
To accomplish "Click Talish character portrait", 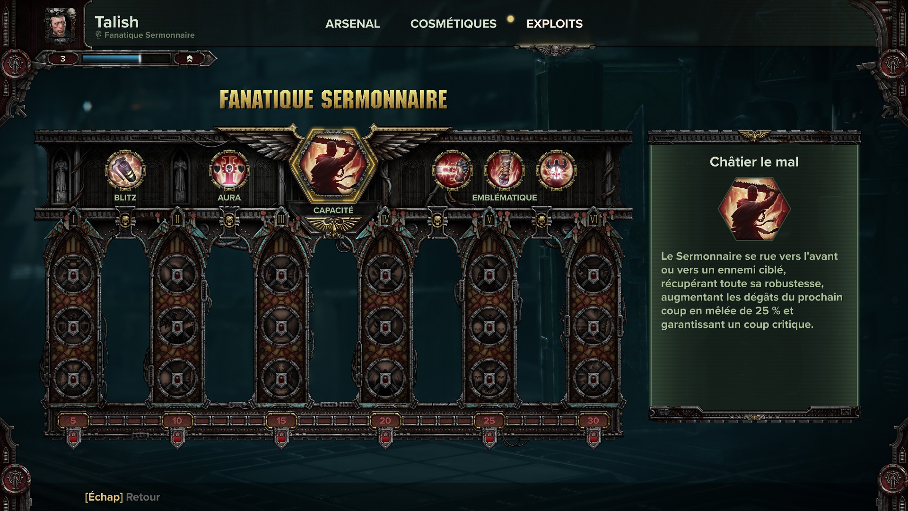I will coord(60,25).
